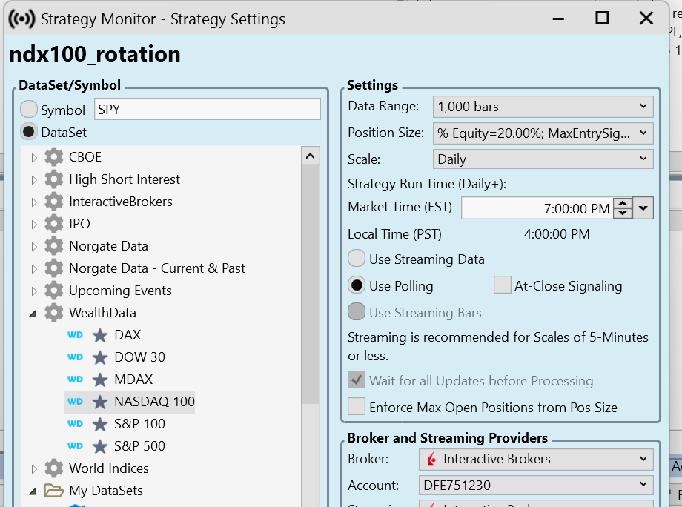This screenshot has width=682, height=507.
Task: Select the Symbol radio button
Action: tap(27, 110)
